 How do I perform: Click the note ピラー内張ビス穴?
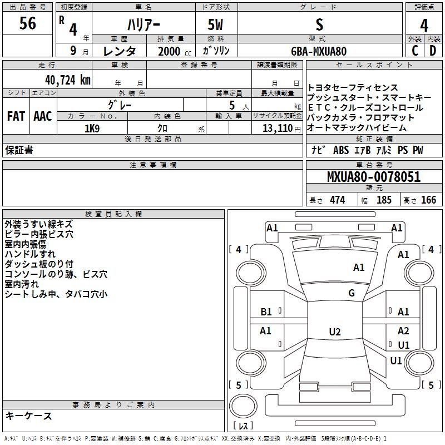point(39,234)
